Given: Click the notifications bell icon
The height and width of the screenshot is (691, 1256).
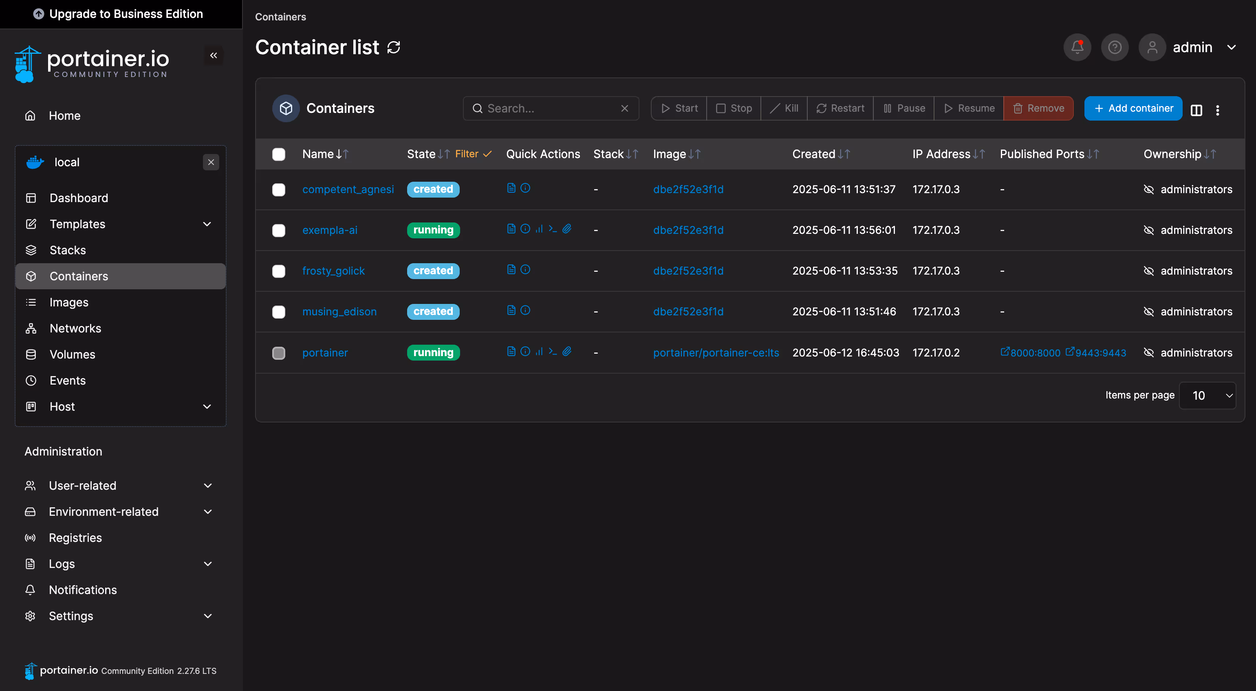Looking at the screenshot, I should pos(1077,47).
